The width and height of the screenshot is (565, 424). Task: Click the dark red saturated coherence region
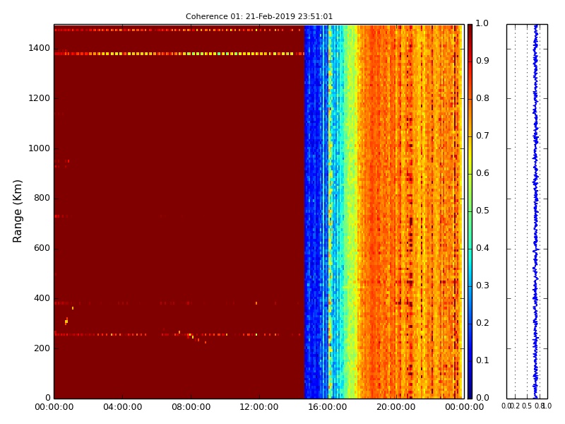179,211
